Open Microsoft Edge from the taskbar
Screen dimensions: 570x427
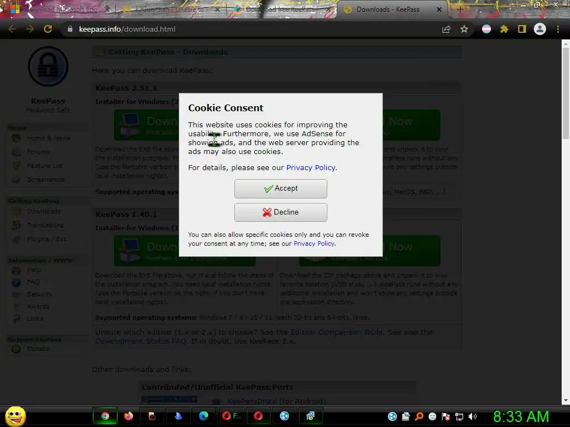(x=204, y=416)
